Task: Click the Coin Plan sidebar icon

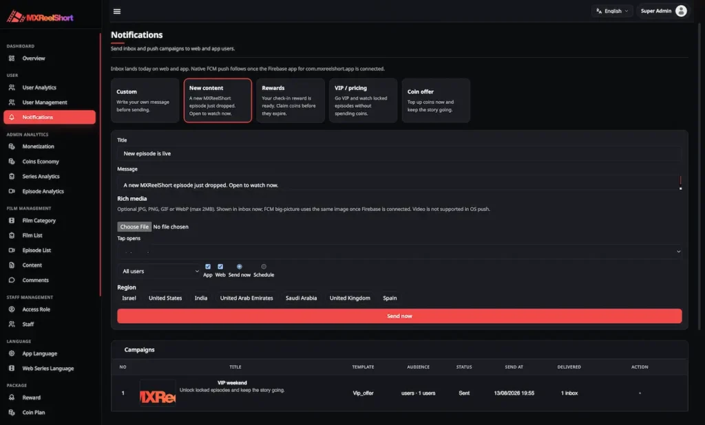Action: point(12,413)
